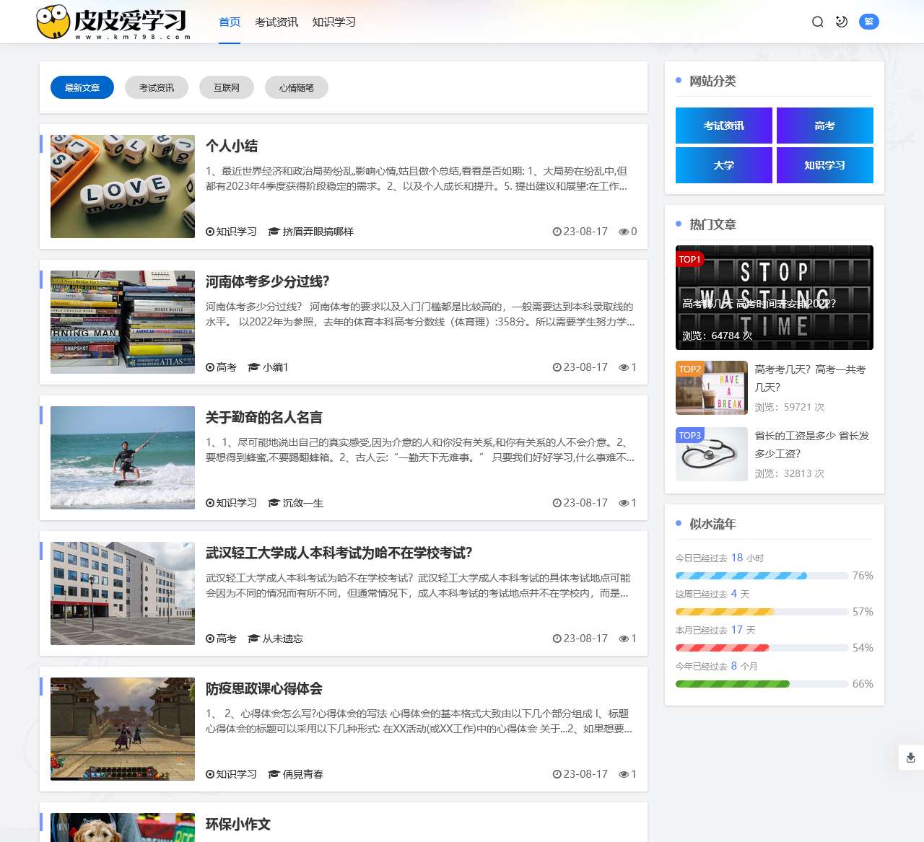Open the 高考 category block
This screenshot has width=924, height=842.
point(824,126)
